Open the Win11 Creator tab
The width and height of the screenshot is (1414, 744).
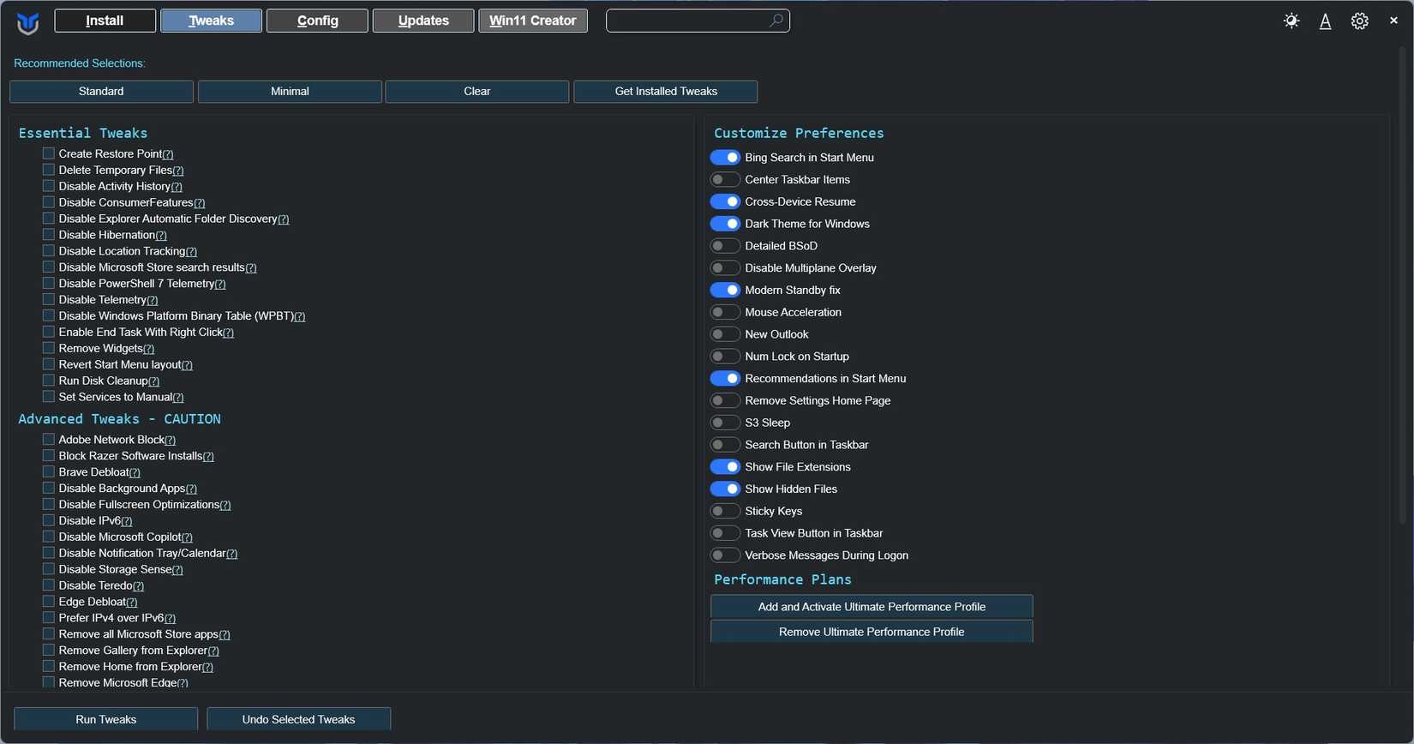533,21
